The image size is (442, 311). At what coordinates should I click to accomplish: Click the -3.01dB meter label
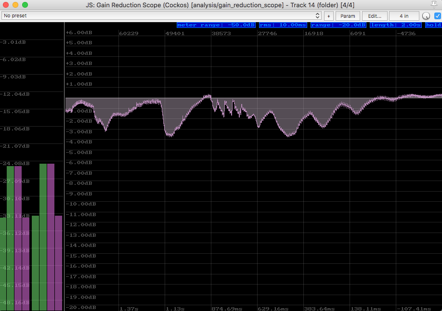[x=13, y=42]
